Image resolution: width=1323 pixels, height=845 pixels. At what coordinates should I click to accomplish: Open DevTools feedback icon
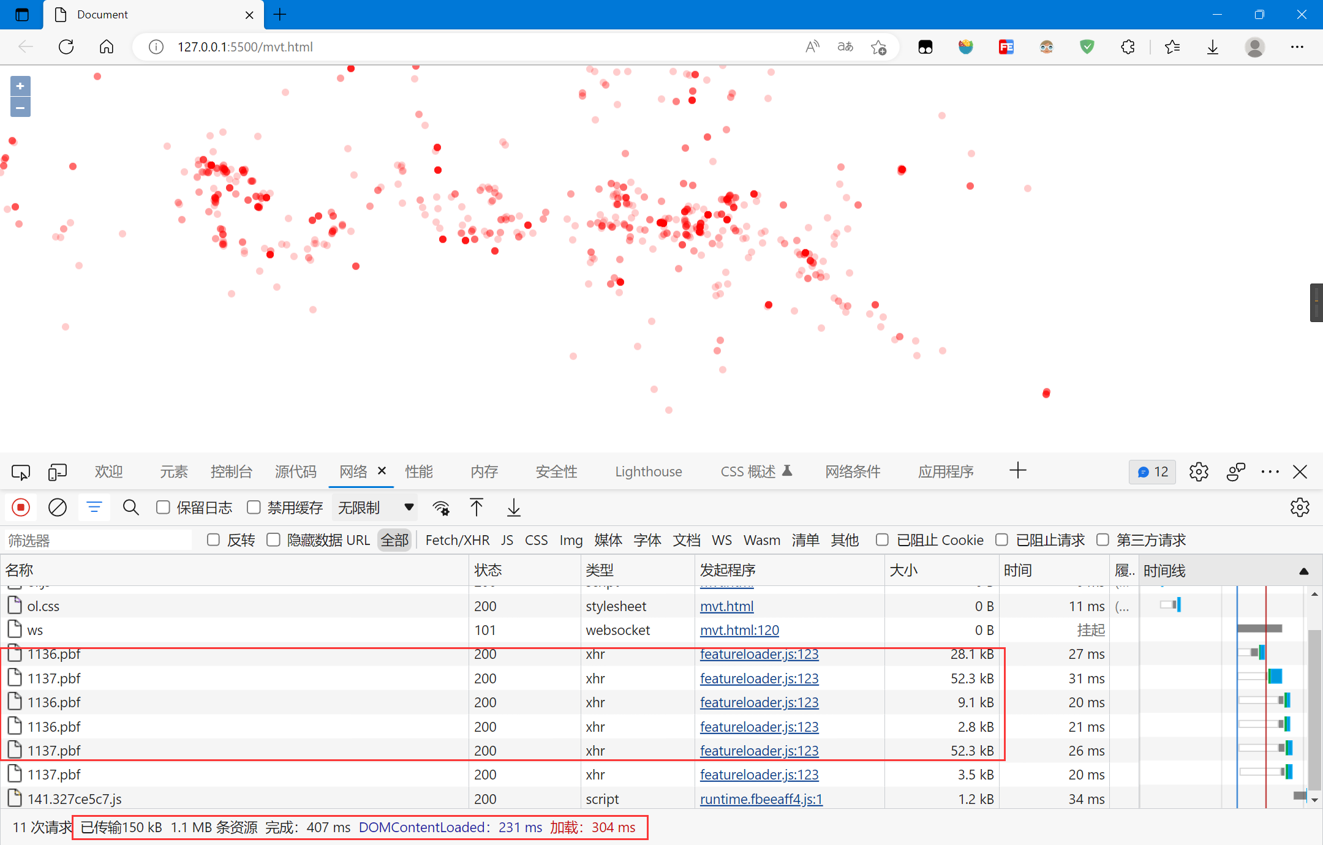[1236, 472]
